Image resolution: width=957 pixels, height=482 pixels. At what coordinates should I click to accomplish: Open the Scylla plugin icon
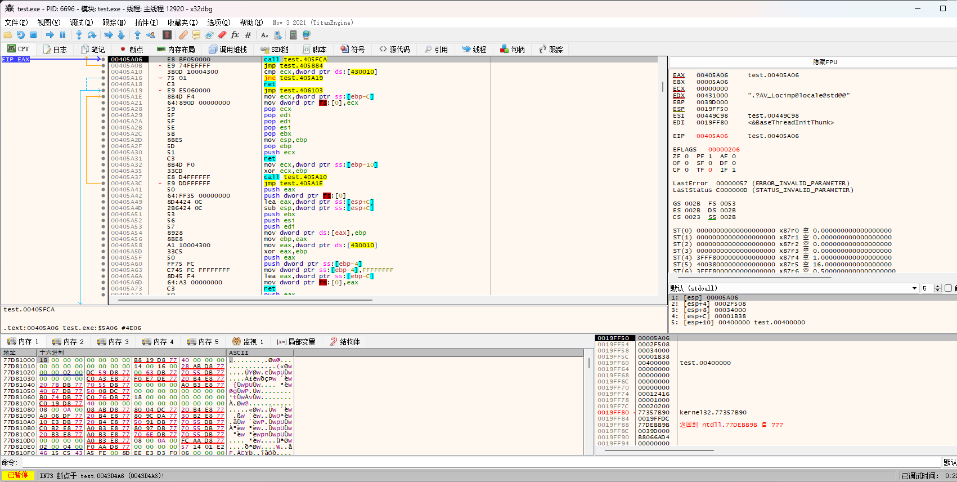click(167, 35)
